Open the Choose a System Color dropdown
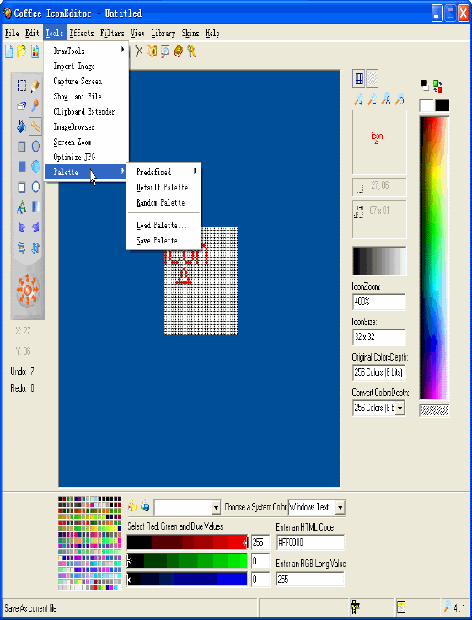The height and width of the screenshot is (620, 472). 341,507
